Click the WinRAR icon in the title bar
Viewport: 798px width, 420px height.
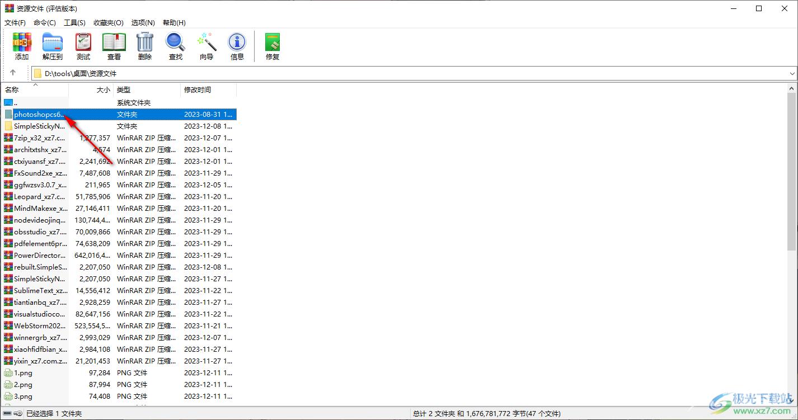9,8
